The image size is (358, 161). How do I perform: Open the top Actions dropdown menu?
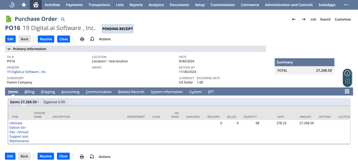pos(105,39)
